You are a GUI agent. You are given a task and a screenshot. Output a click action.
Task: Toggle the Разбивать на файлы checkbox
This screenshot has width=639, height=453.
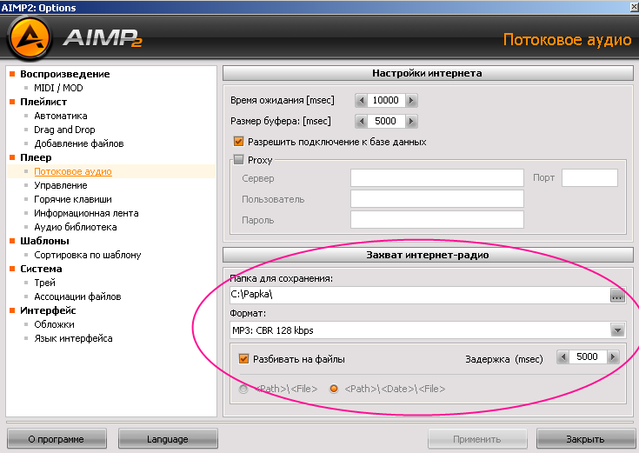point(243,359)
